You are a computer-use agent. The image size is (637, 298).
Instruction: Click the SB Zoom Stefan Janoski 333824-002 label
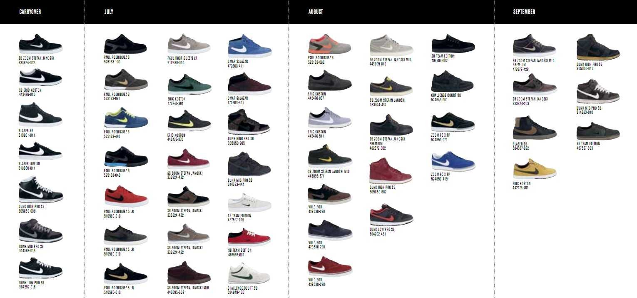pos(37,60)
